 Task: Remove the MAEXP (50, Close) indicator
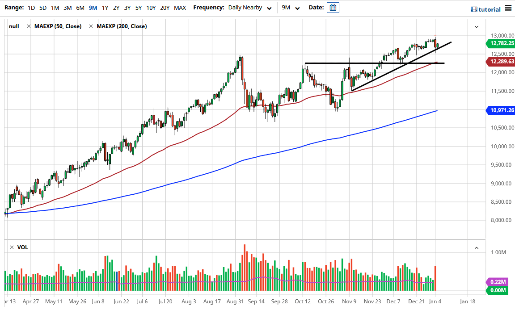tap(29, 26)
